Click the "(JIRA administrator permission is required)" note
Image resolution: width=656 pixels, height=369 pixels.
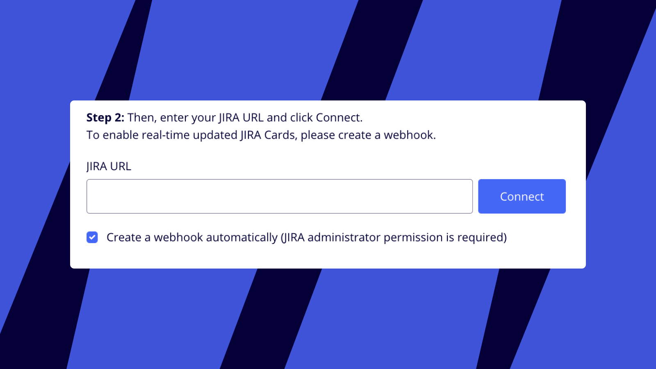click(394, 237)
